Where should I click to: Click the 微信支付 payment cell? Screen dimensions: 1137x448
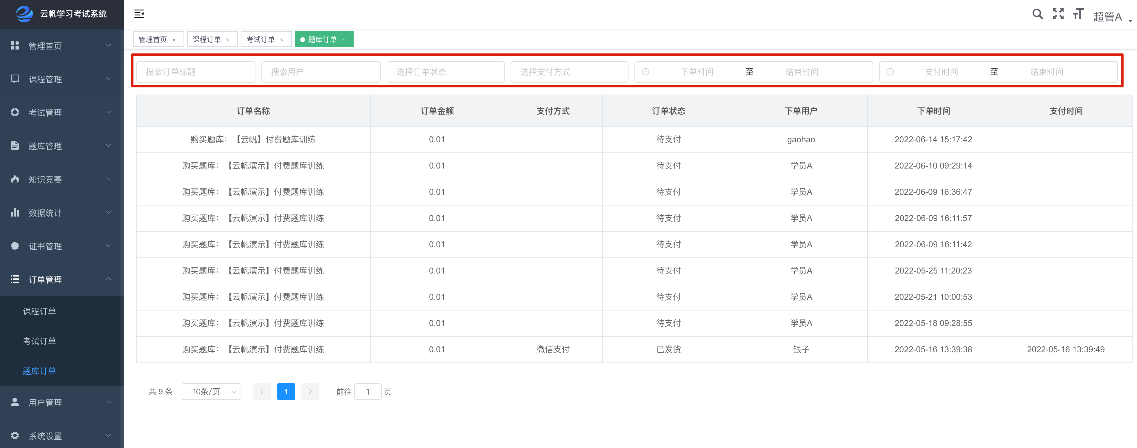(553, 349)
